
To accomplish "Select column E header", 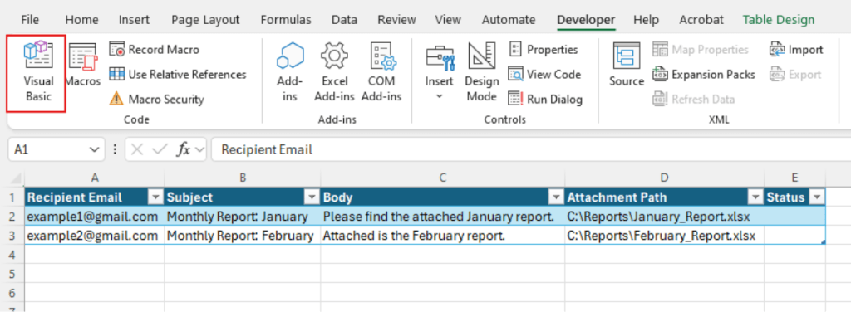I will pyautogui.click(x=794, y=178).
